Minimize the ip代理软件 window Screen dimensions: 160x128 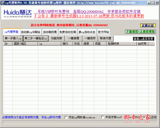149,3
